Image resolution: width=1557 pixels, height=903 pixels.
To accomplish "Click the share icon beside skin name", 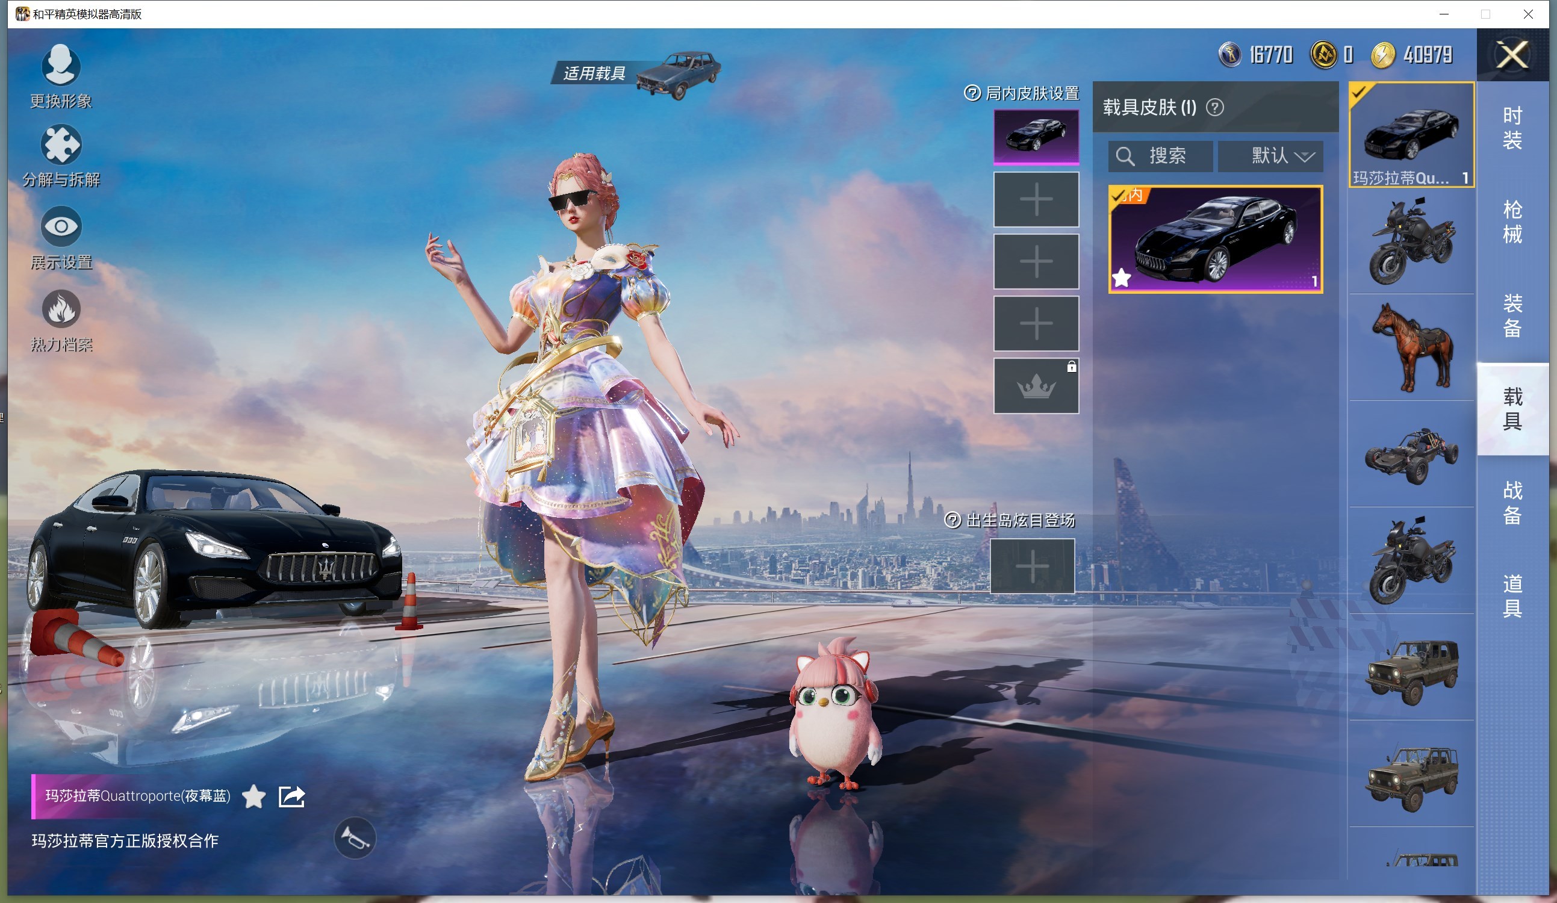I will (291, 796).
